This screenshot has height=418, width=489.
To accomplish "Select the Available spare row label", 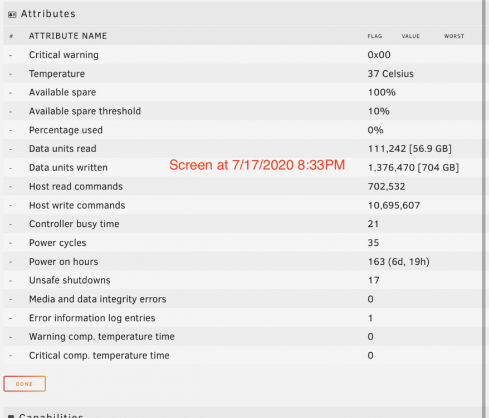I will (x=62, y=93).
